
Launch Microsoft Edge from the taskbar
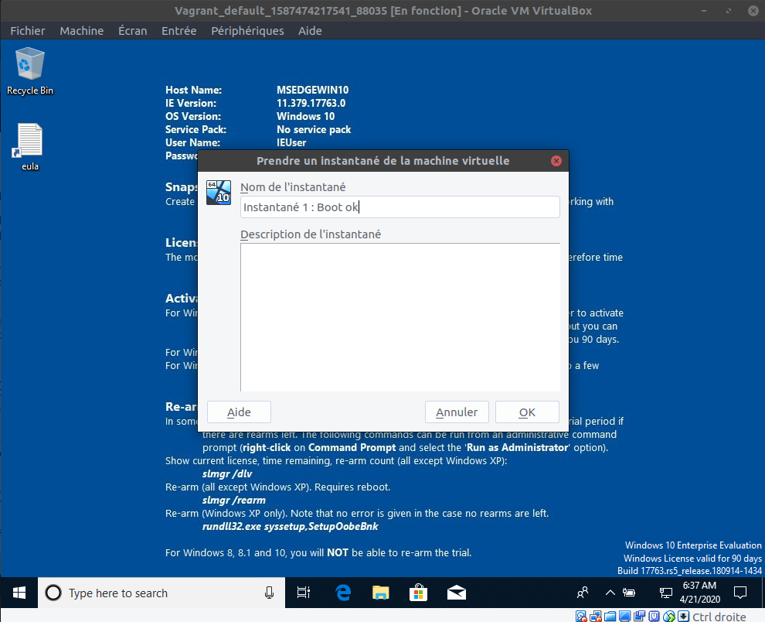point(343,593)
